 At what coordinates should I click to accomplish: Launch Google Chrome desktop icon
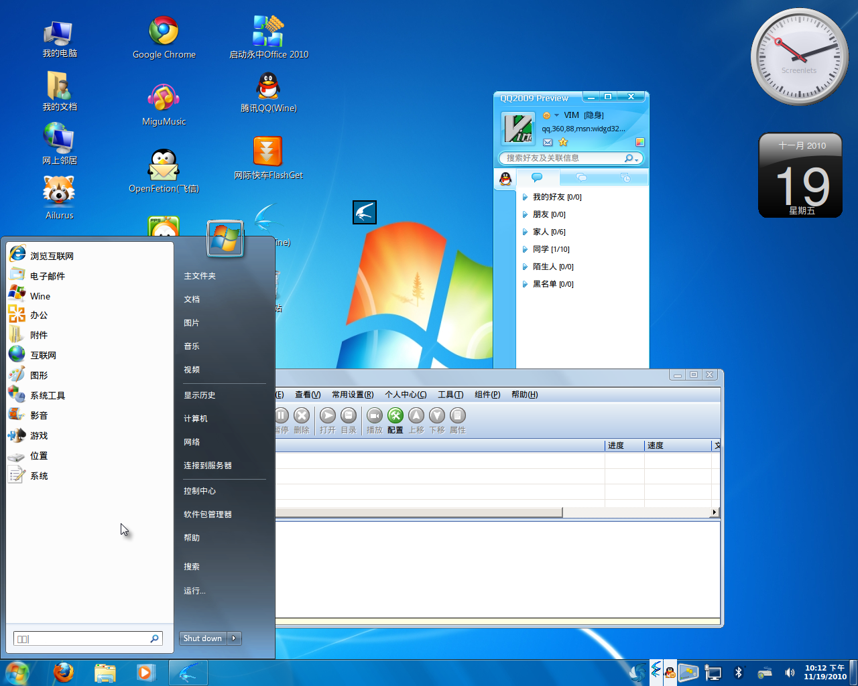(x=164, y=37)
